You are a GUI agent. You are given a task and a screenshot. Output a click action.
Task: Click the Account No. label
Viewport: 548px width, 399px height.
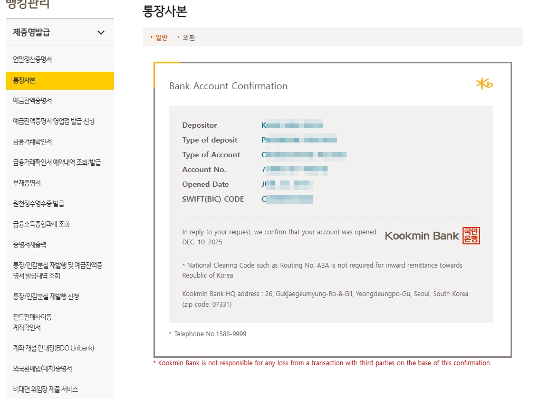[x=204, y=169]
